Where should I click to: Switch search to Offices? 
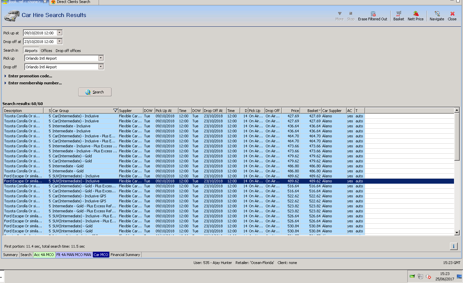(46, 51)
